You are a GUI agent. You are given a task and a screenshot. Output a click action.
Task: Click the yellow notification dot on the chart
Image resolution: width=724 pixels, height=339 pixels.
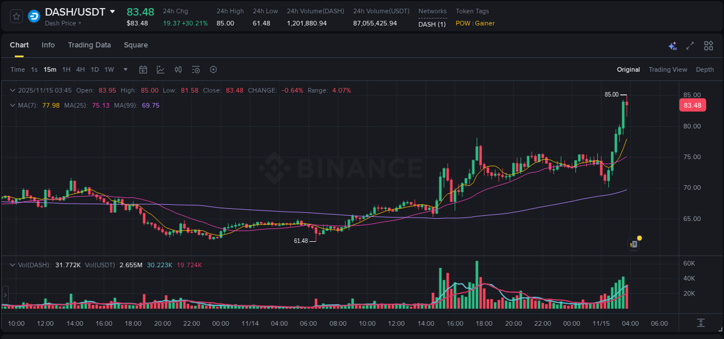tap(638, 237)
